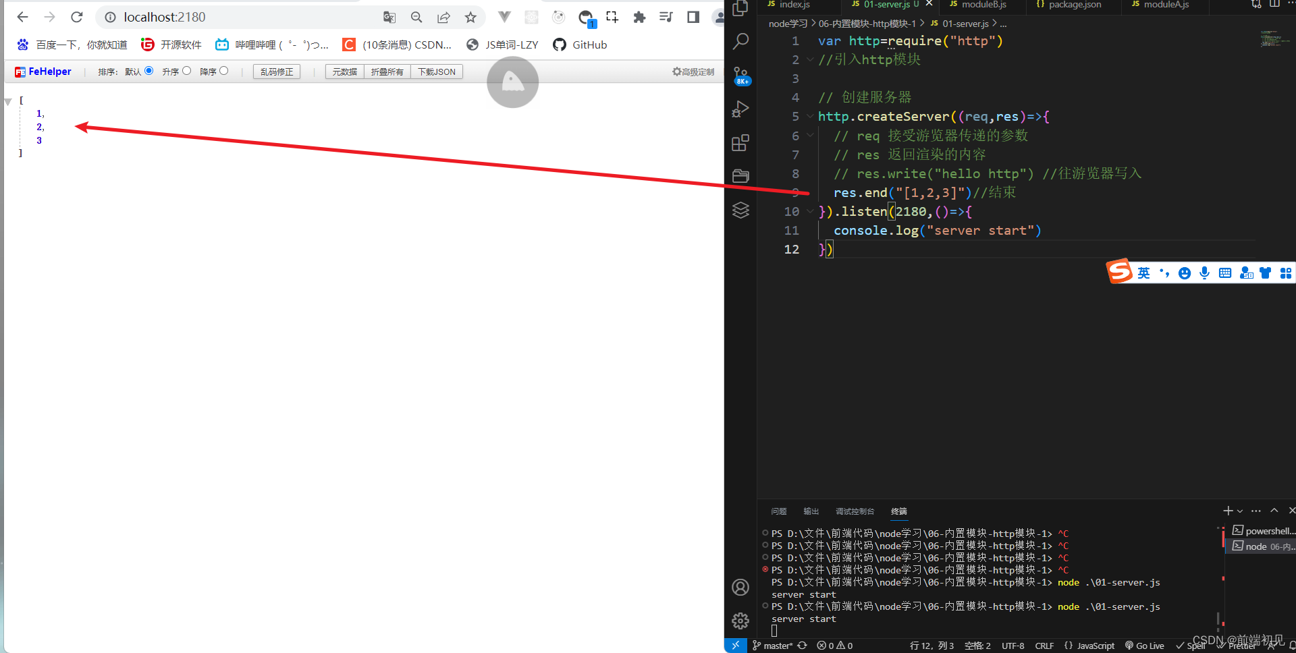Open Run and Debug view
The width and height of the screenshot is (1296, 653).
tap(740, 109)
